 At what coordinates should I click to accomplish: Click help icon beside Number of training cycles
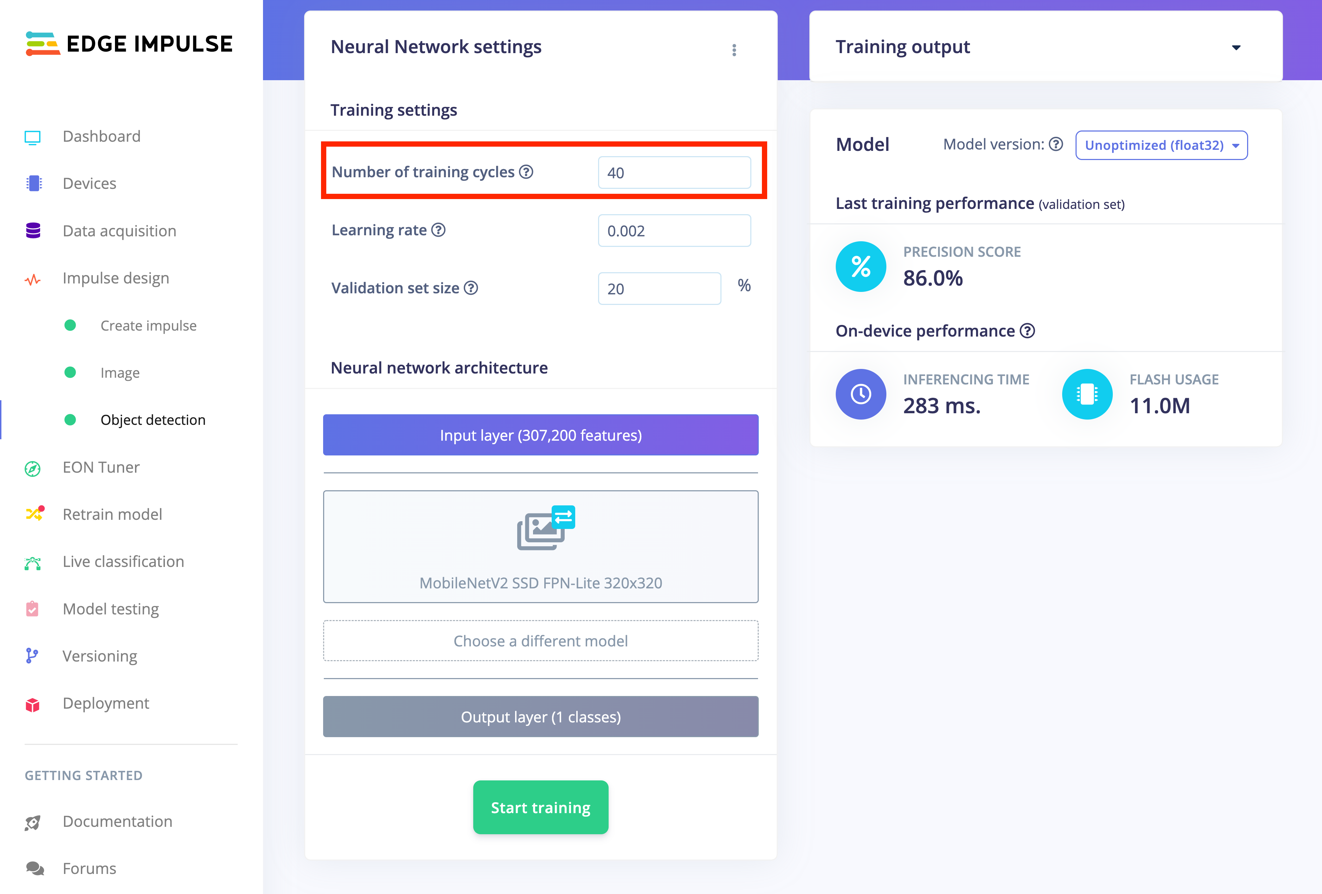[526, 172]
